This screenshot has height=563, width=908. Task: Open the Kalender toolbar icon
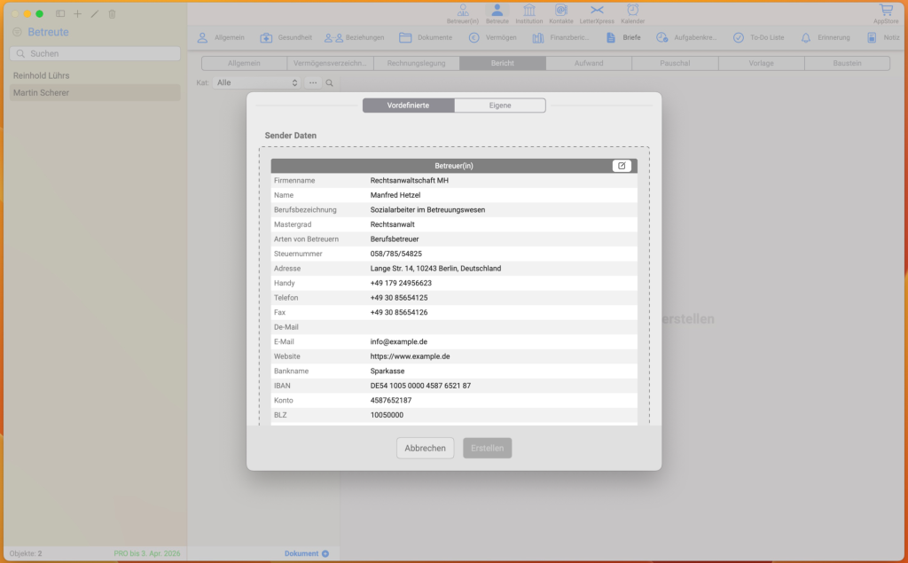coord(632,12)
